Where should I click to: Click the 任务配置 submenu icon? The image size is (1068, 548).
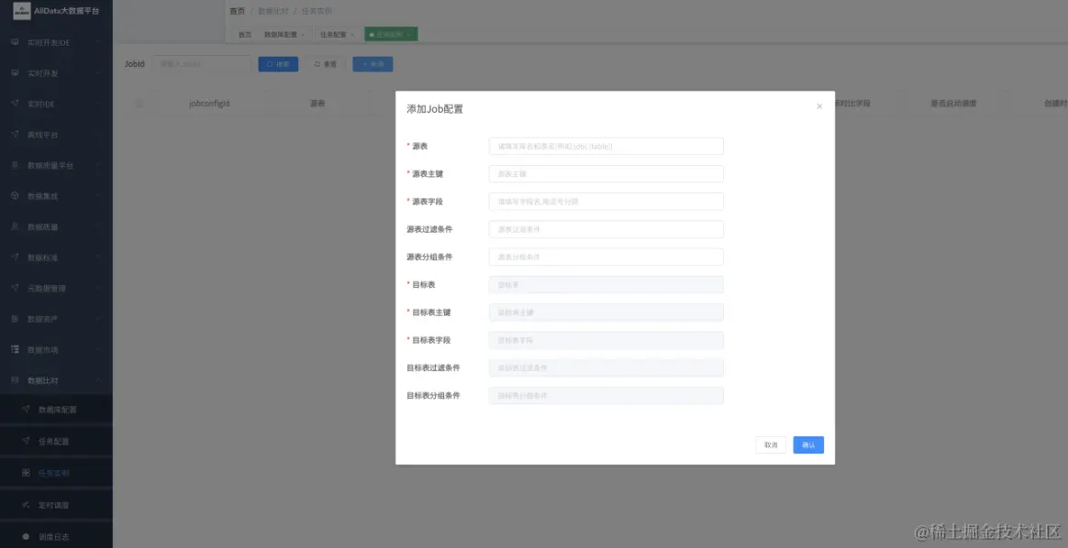click(26, 441)
